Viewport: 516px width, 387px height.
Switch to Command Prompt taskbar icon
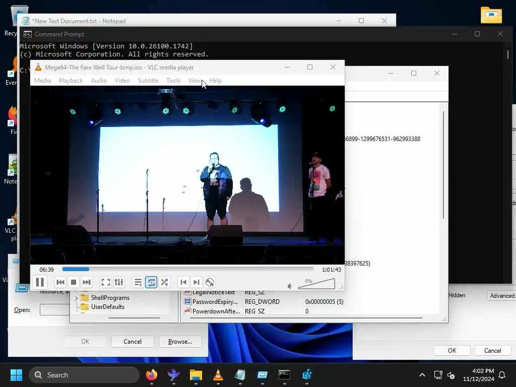click(x=284, y=375)
